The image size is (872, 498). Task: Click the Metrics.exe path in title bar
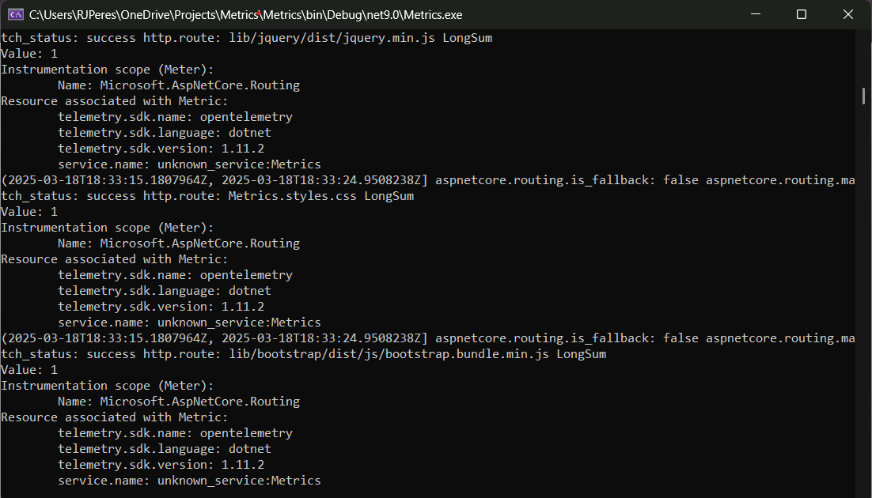coord(245,14)
